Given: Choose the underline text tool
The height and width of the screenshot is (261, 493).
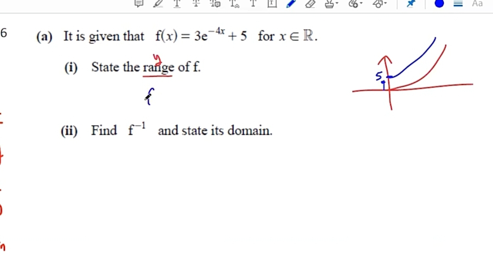Looking at the screenshot, I should tap(177, 4).
